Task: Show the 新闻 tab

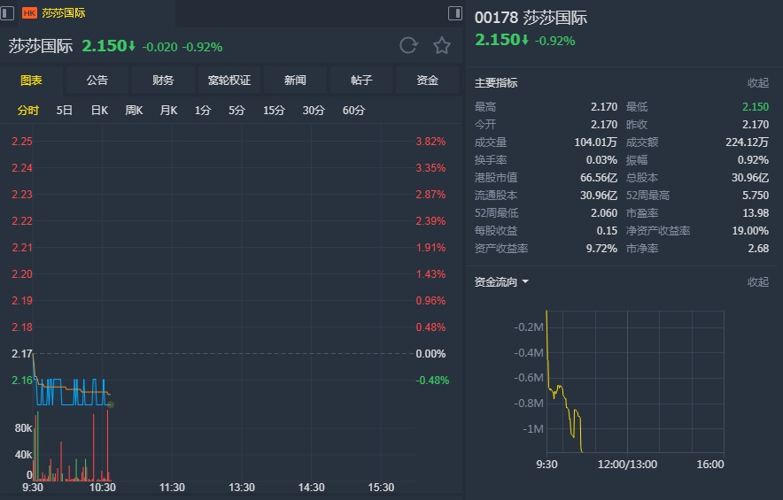Action: pyautogui.click(x=295, y=81)
